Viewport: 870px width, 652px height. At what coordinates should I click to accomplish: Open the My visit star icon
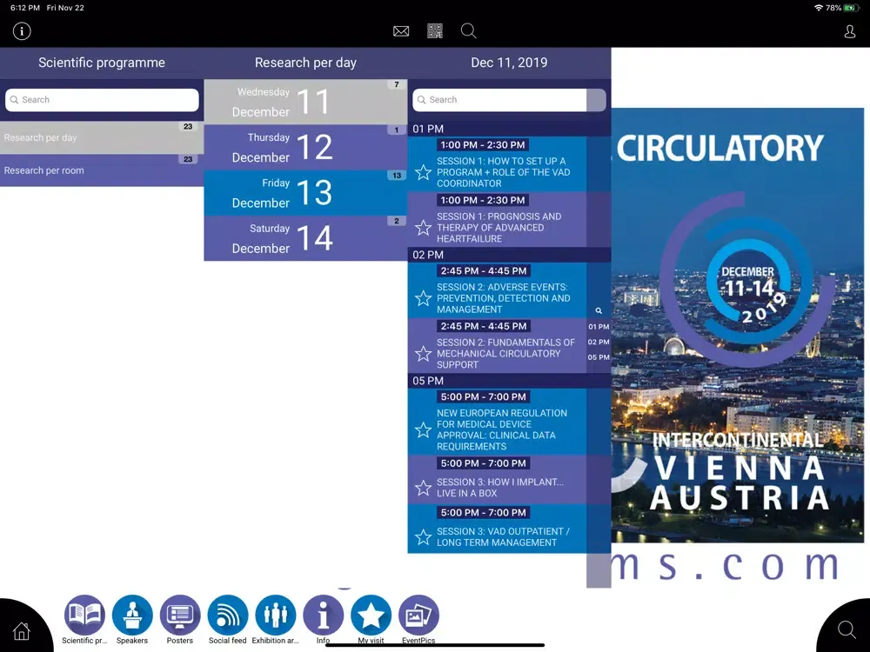tap(371, 615)
